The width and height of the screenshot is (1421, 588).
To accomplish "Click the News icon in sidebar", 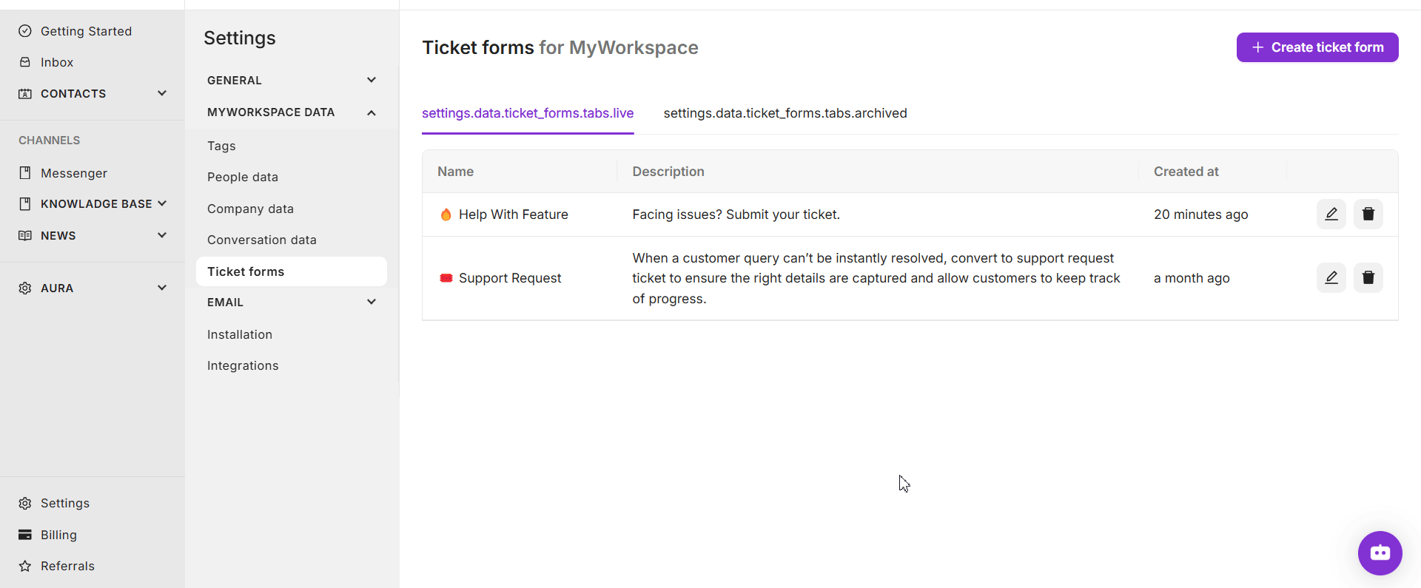I will (x=25, y=235).
